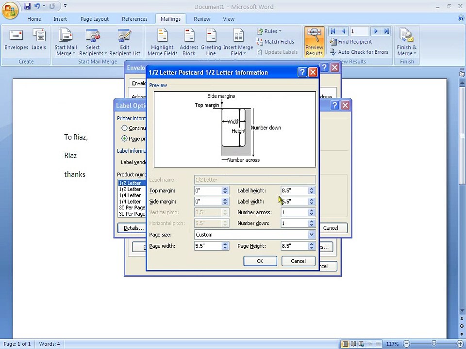
Task: Click the Office Button orb
Action: click(x=10, y=11)
